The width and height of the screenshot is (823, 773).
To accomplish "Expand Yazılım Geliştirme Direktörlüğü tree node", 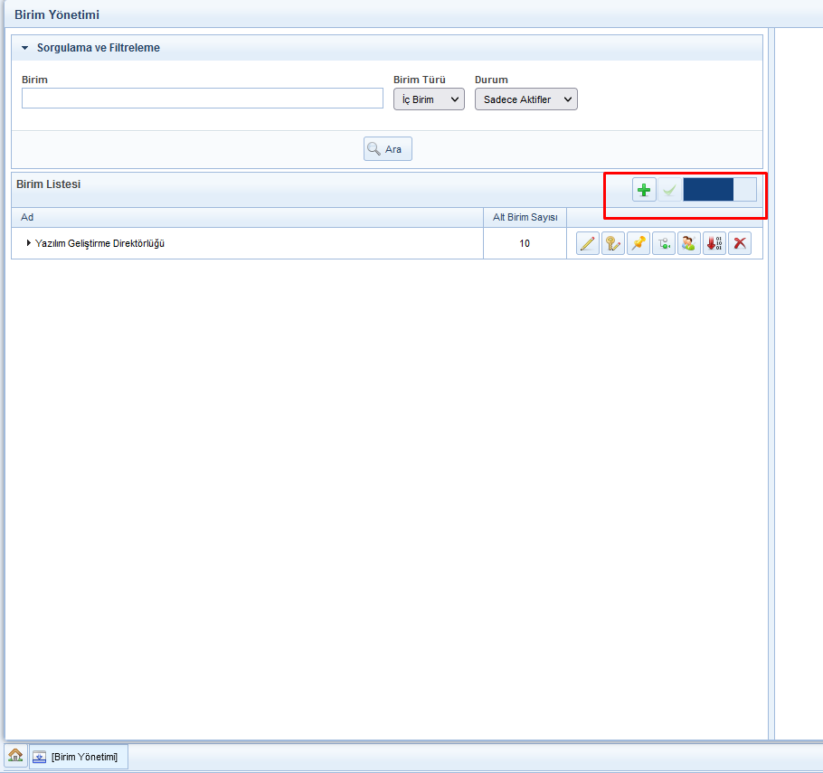I will (29, 243).
